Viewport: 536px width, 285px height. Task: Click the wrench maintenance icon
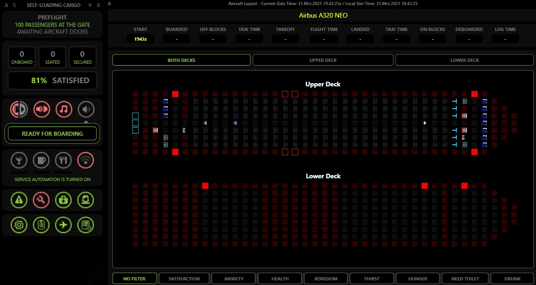click(x=41, y=200)
